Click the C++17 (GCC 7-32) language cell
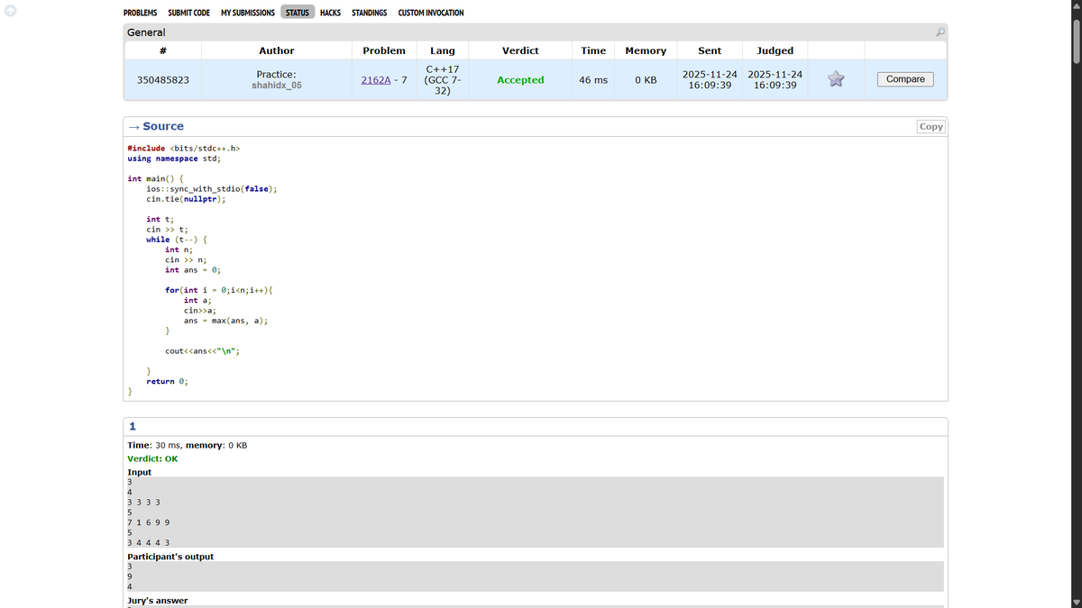Screen dimensions: 1082x608 [x=443, y=79]
